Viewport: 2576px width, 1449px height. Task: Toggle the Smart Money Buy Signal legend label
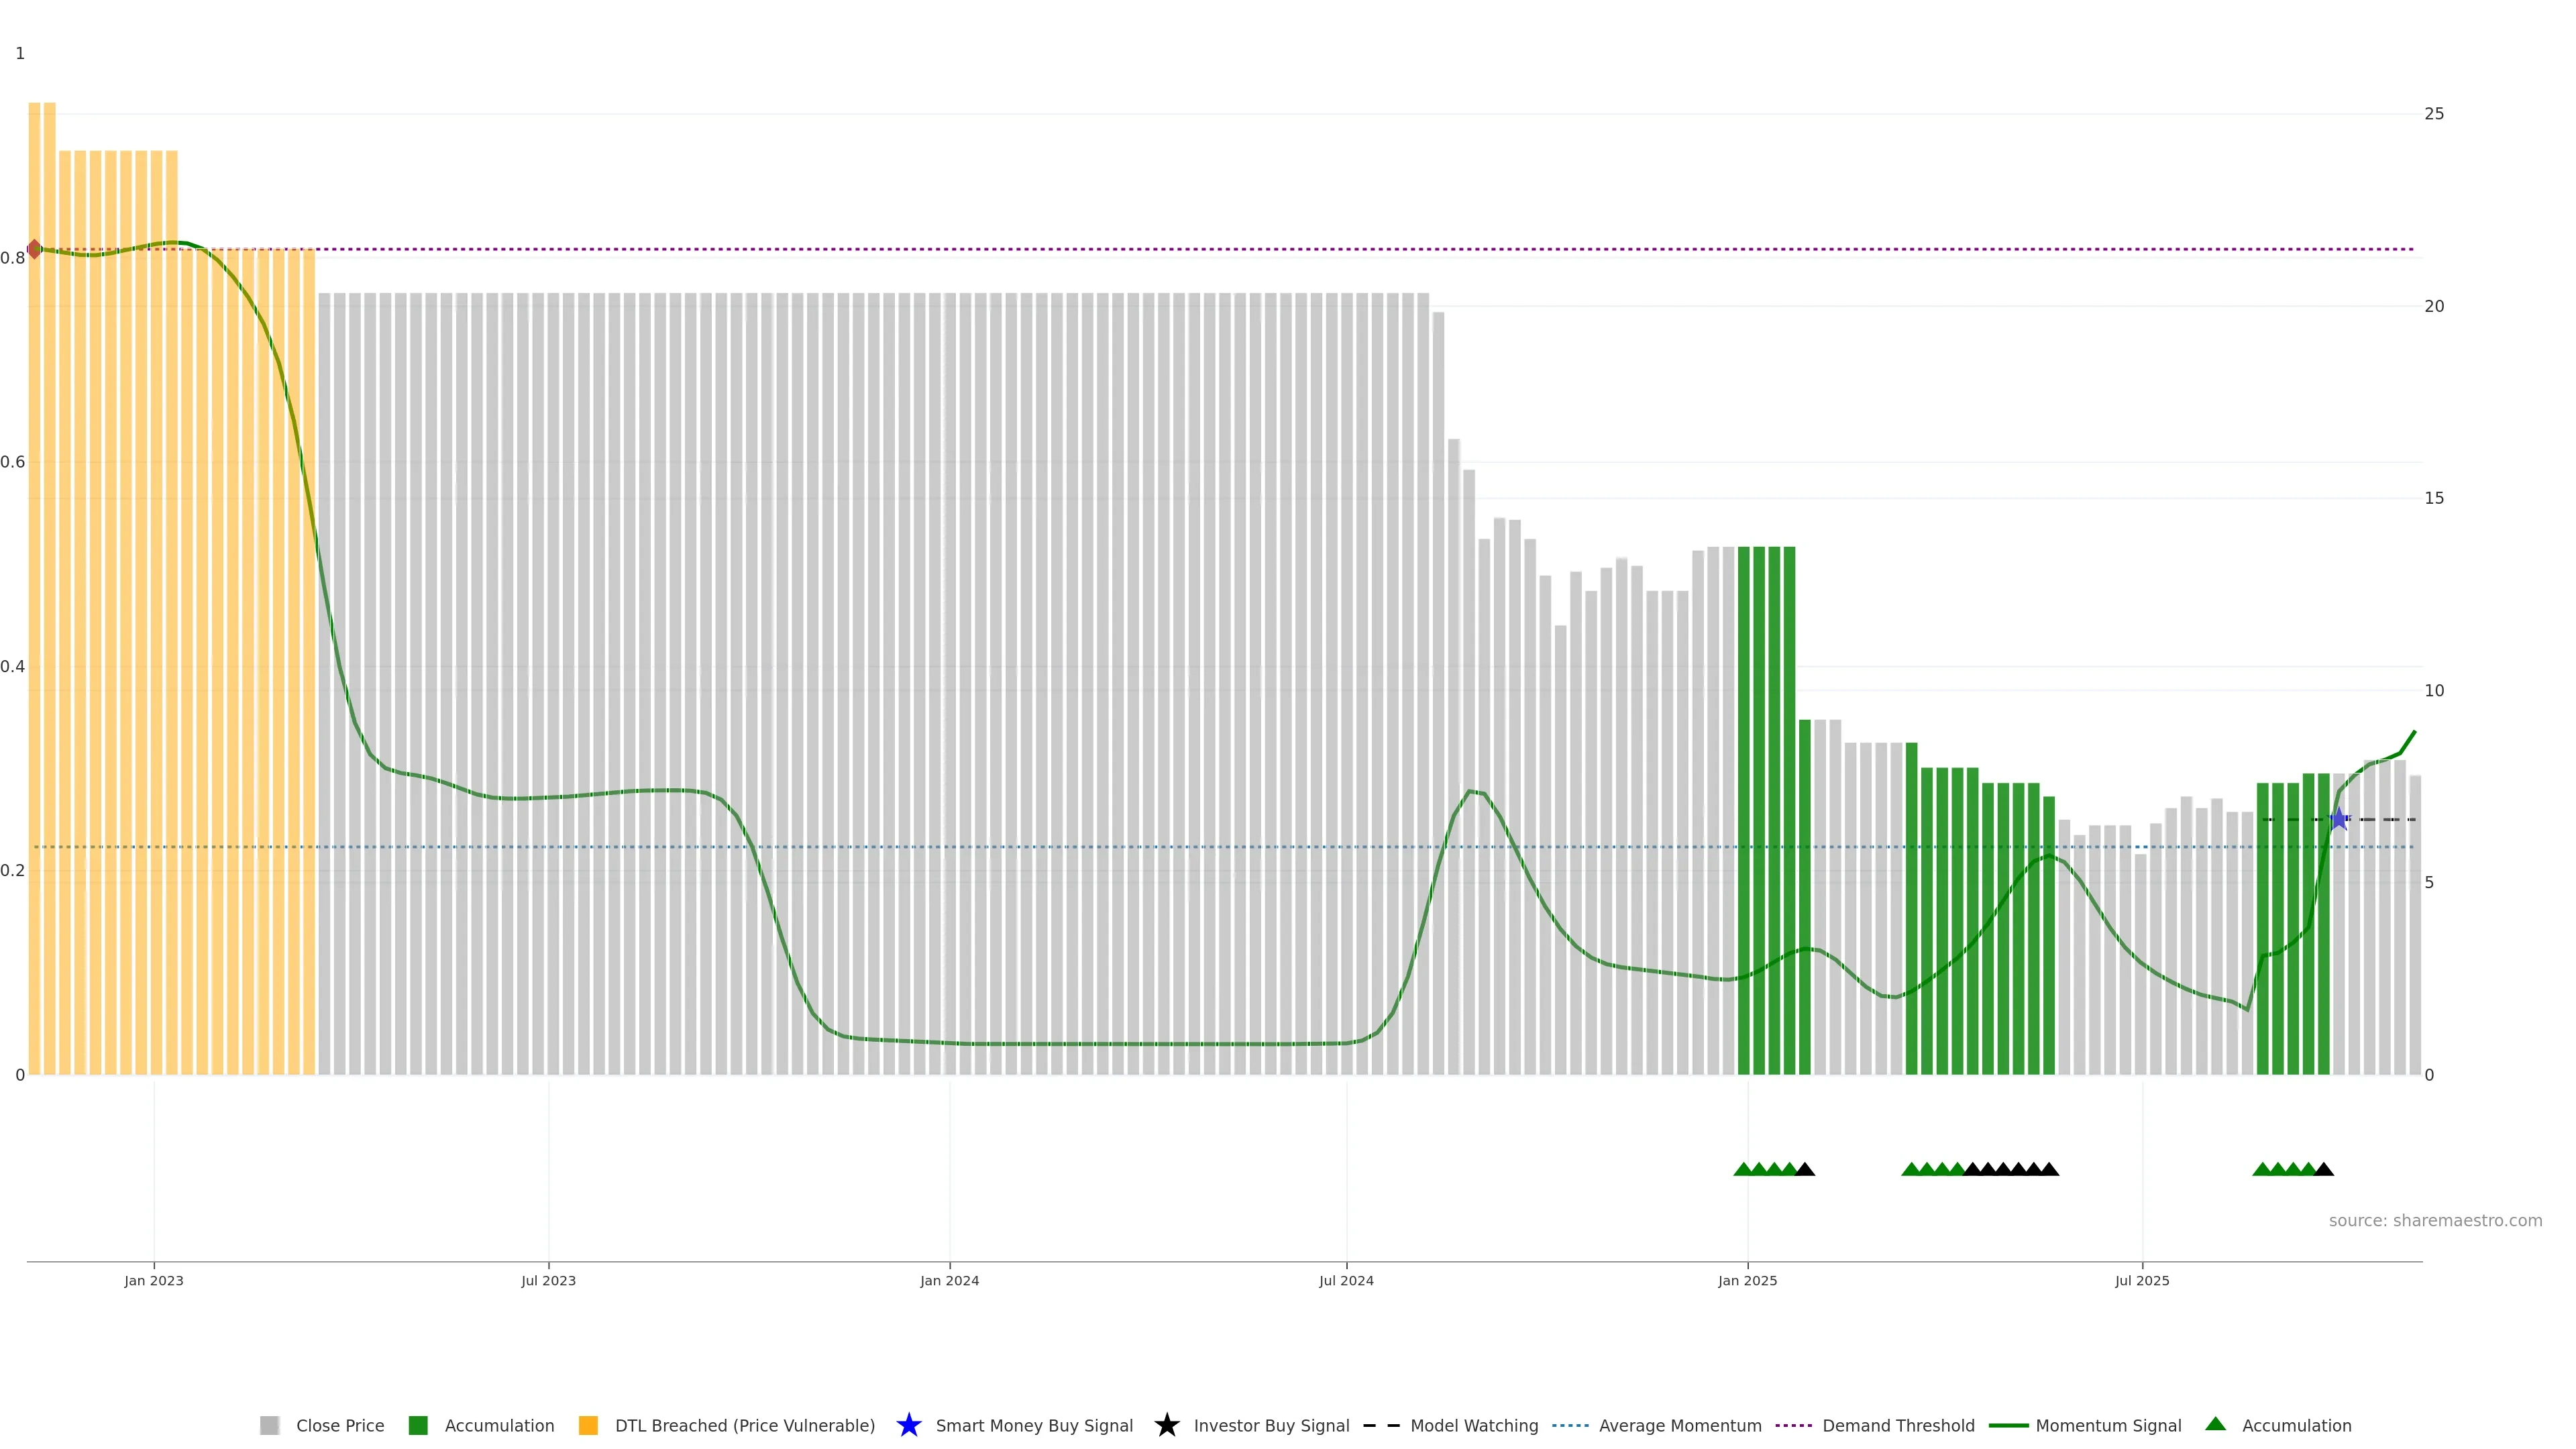point(1034,1425)
